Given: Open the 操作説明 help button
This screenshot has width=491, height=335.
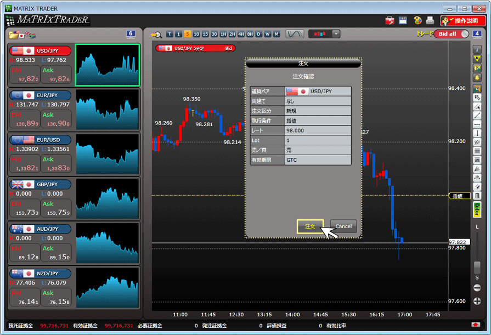Looking at the screenshot, I should (x=463, y=21).
